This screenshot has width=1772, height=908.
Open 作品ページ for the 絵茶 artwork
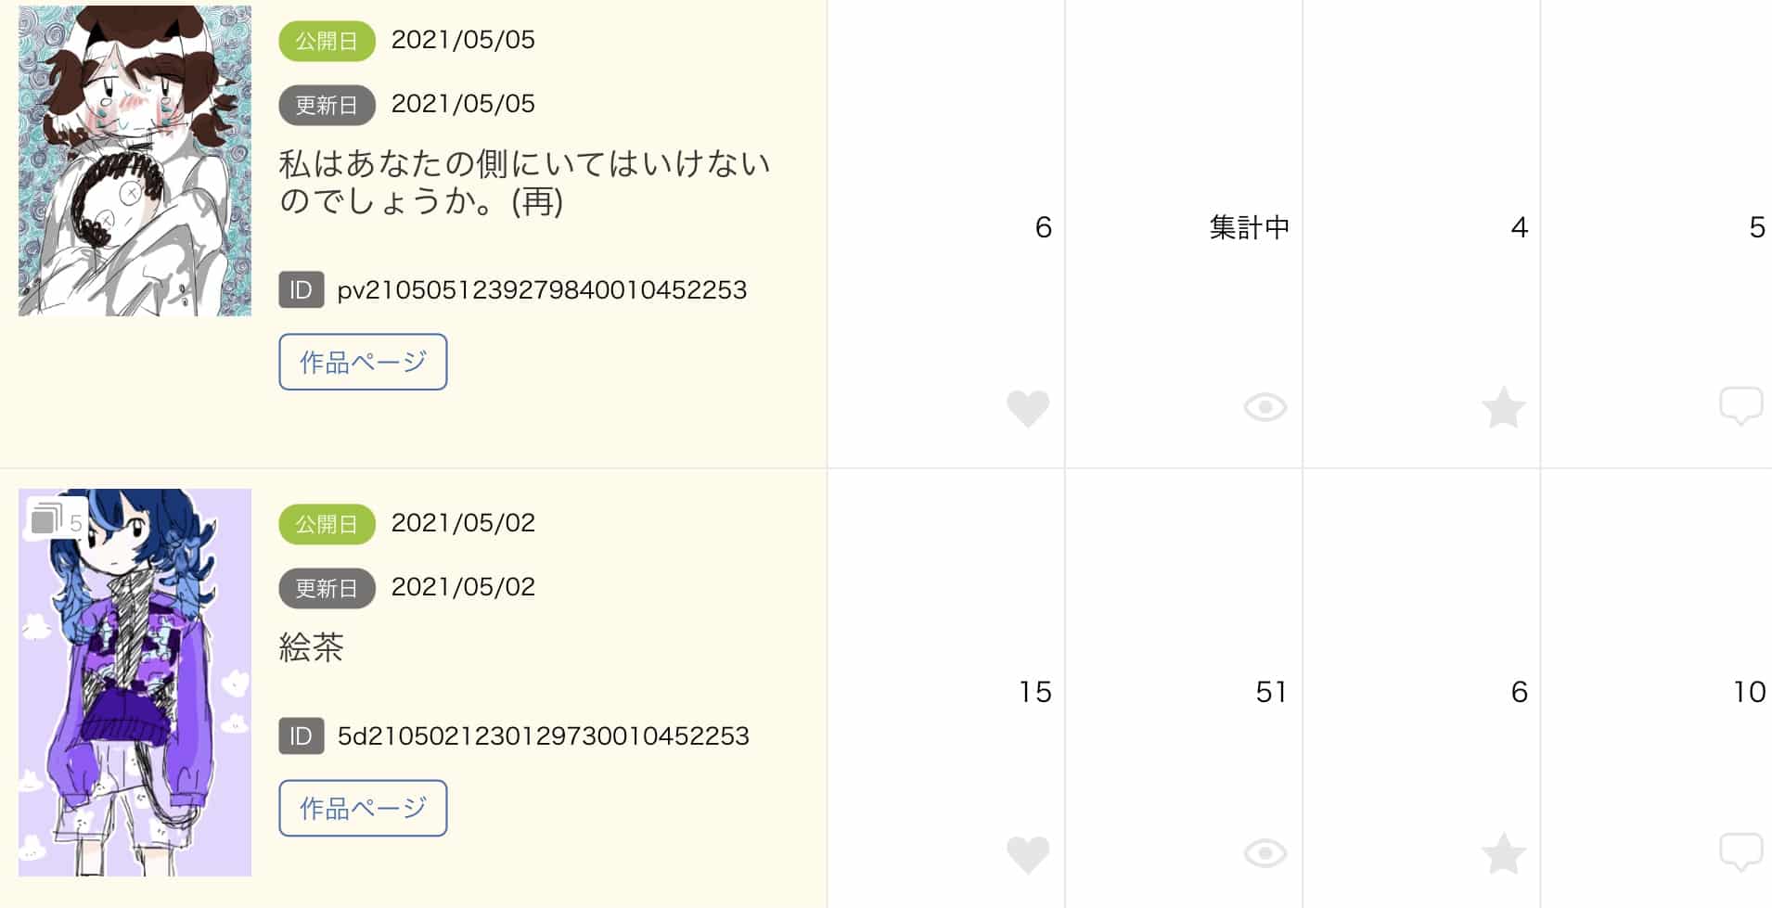pos(363,808)
